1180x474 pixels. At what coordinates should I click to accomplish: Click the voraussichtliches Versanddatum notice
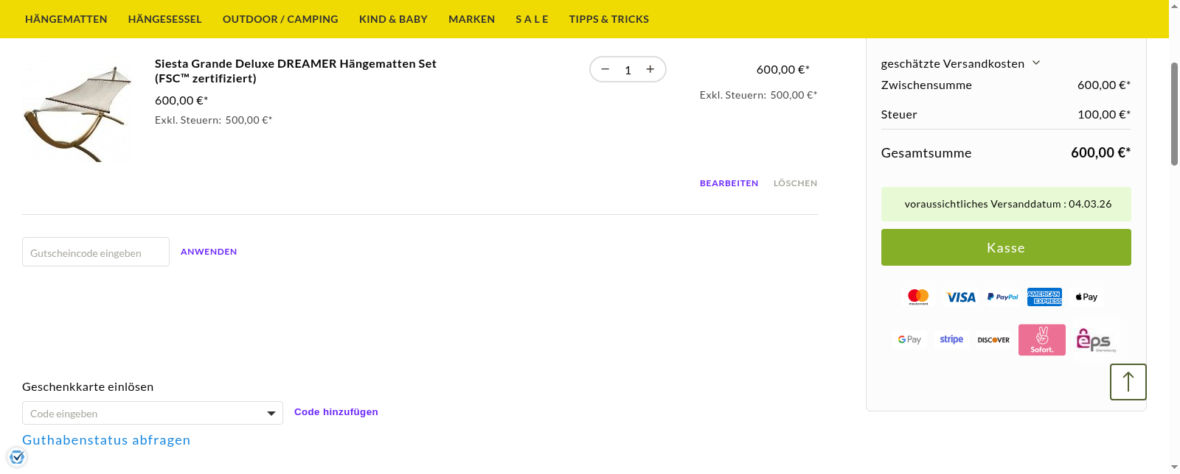coord(1006,204)
